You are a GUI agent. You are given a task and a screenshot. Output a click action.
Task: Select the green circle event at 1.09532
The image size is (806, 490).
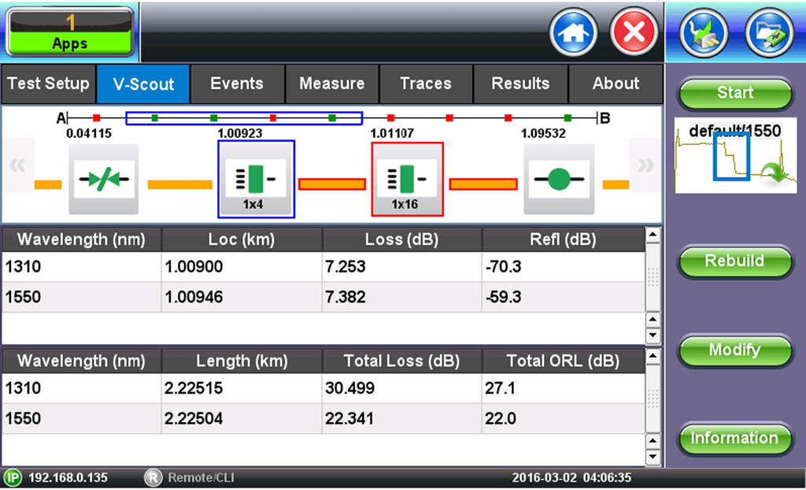point(559,180)
